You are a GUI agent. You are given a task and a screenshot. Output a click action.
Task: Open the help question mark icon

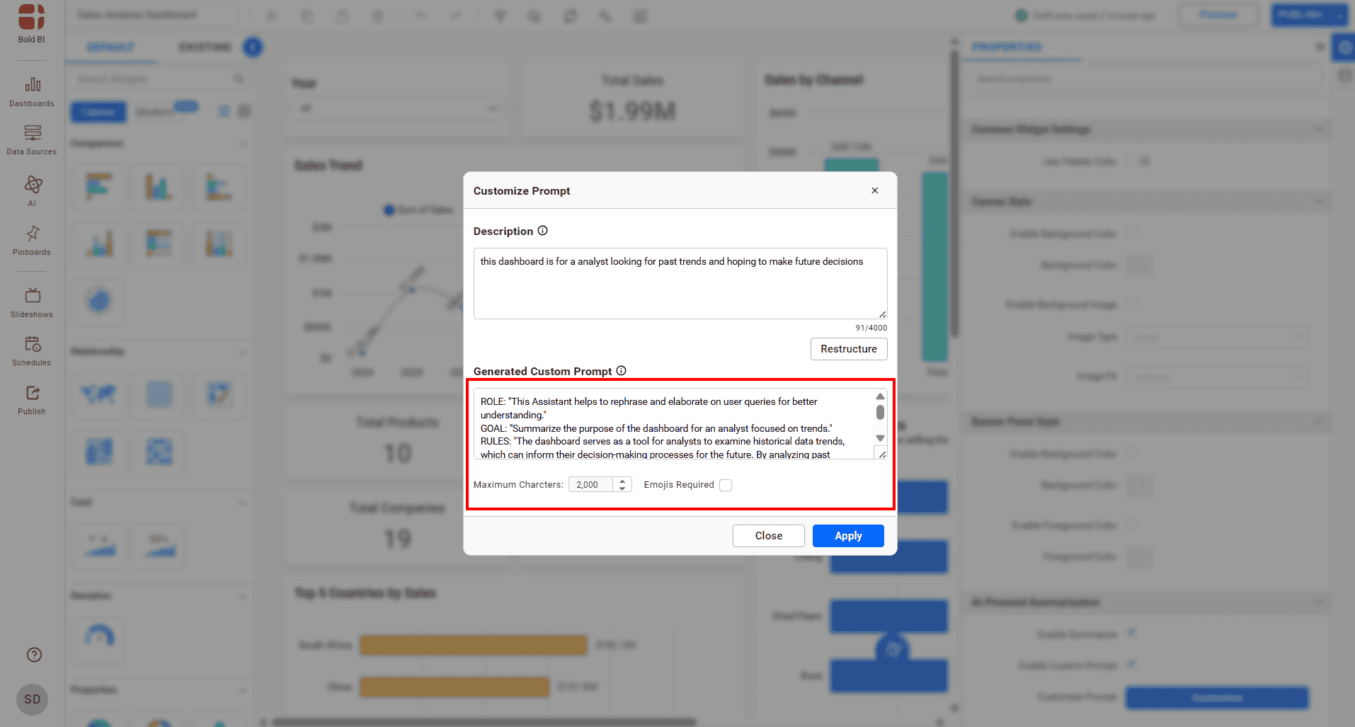pyautogui.click(x=34, y=655)
